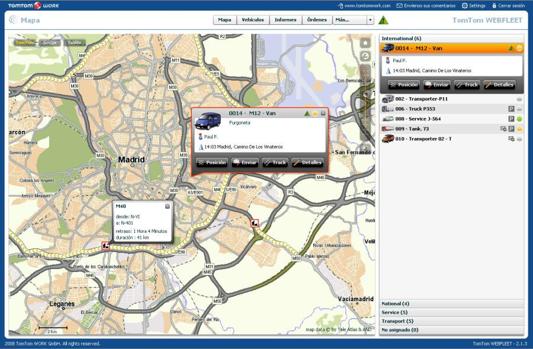533x349 pixels.
Task: Open the Informes tab
Action: coord(285,20)
